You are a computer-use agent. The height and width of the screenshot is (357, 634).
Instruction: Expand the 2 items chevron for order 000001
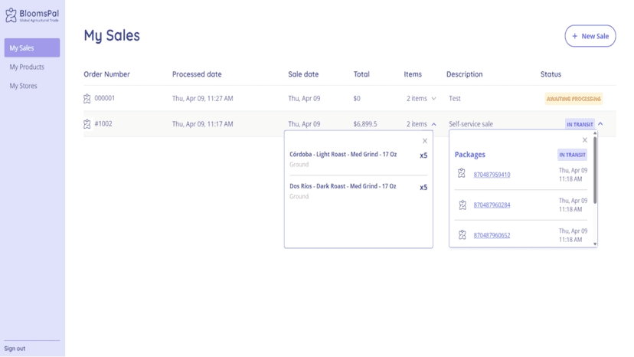[434, 98]
